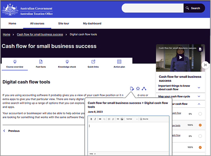Click the share nodes icon
Viewport: 211px width, 156px height.
tap(144, 89)
